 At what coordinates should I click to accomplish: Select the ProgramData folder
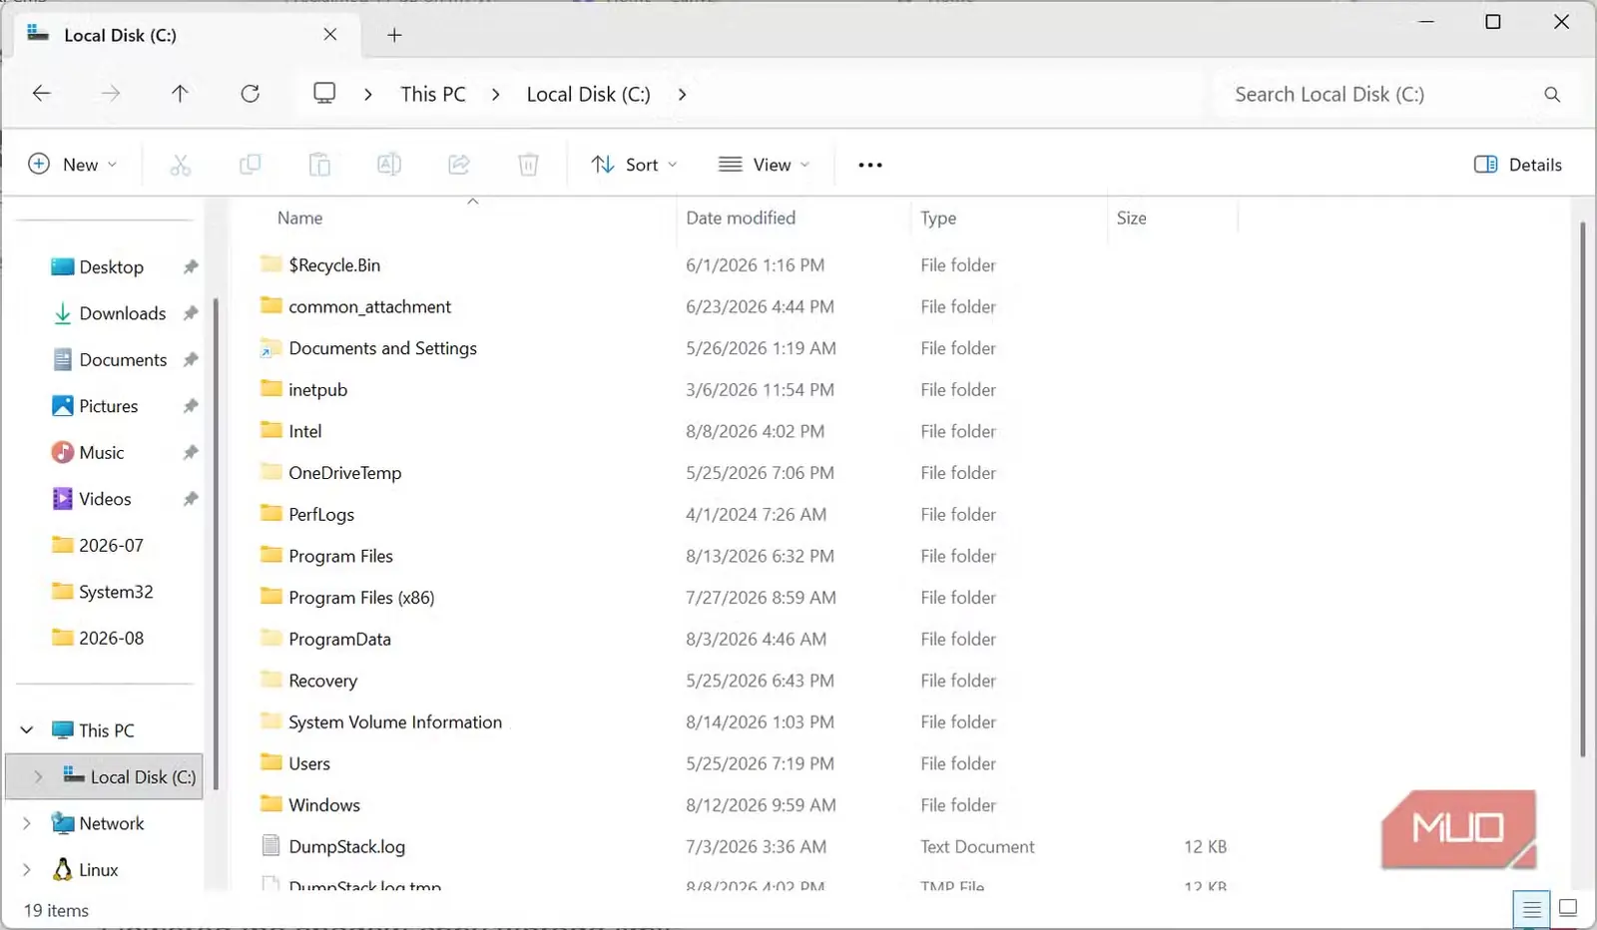point(339,639)
